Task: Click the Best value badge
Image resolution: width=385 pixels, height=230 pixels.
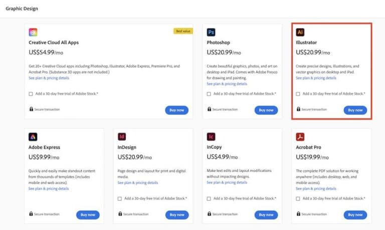Action: [182, 31]
